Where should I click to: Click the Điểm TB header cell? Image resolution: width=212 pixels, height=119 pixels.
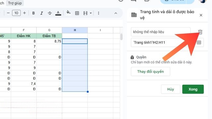49,36
